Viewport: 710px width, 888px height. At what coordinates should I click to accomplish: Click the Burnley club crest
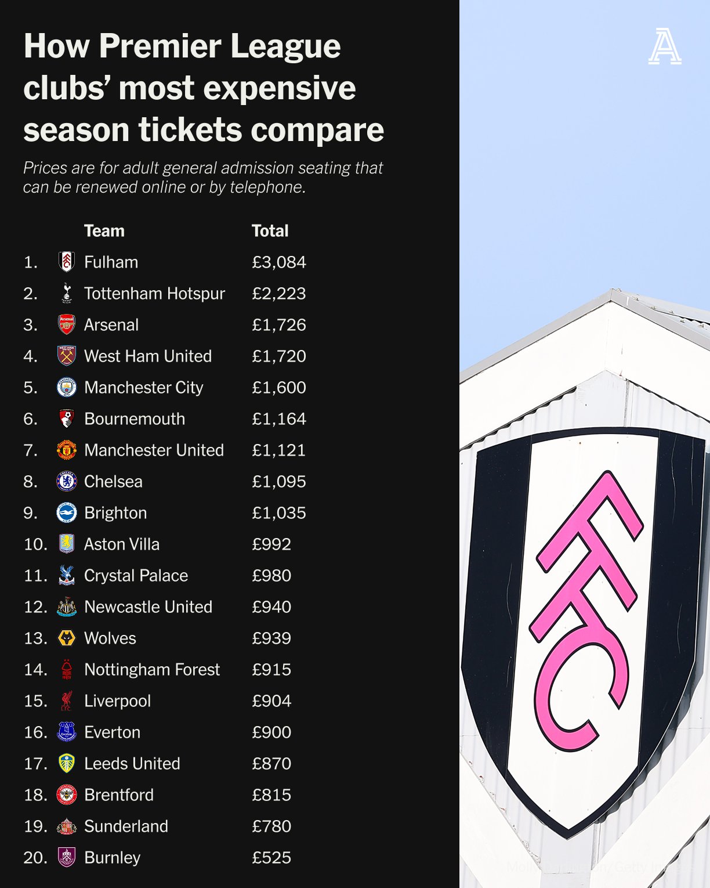[67, 857]
